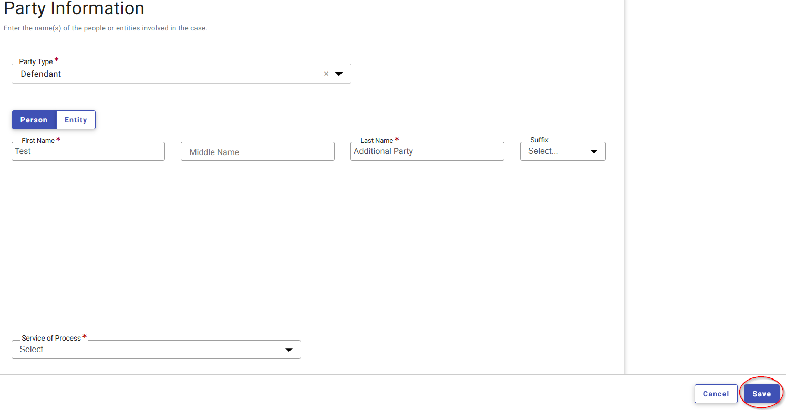The height and width of the screenshot is (410, 786).
Task: Click the Middle Name input field
Action: click(257, 151)
